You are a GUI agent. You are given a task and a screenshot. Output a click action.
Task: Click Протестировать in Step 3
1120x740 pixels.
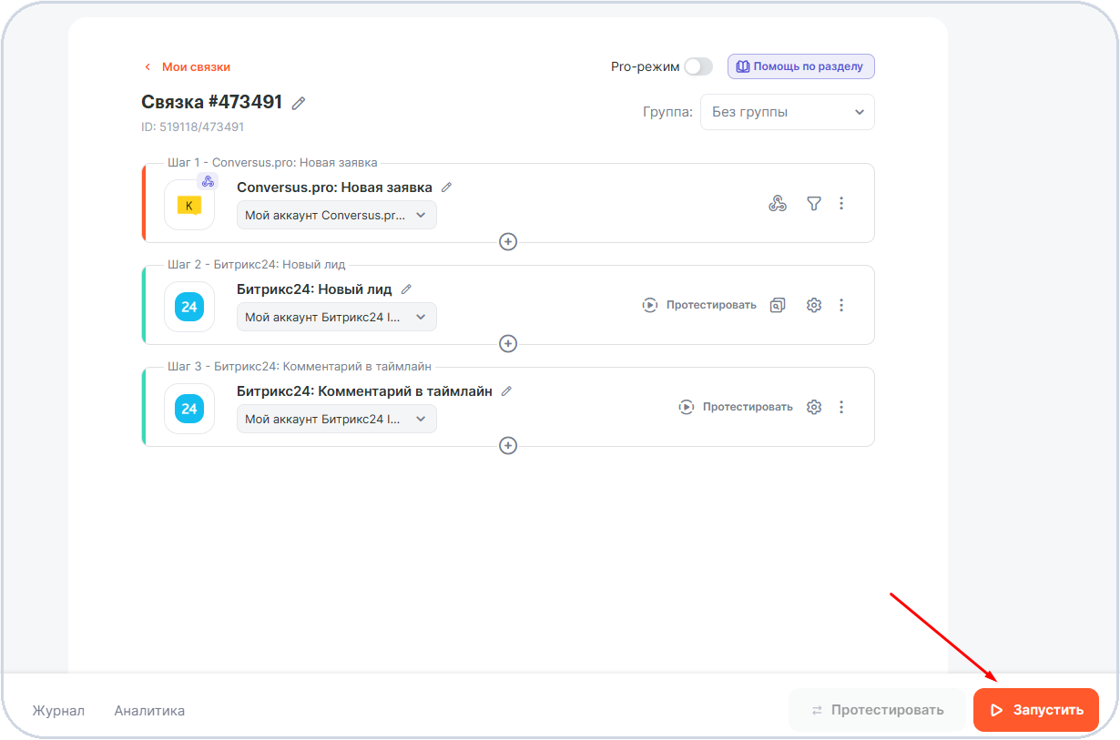point(736,407)
